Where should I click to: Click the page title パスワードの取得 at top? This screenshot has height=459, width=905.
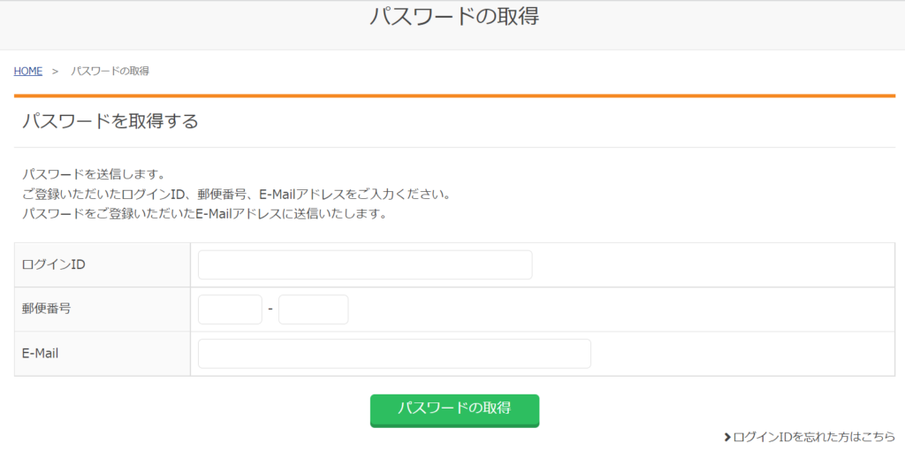point(454,16)
